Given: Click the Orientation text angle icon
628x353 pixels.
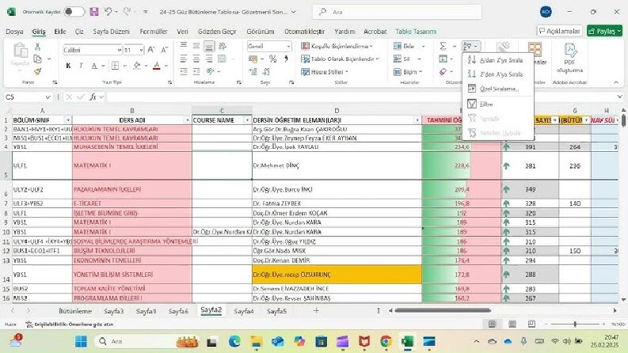Looking at the screenshot, I should click(x=211, y=72).
